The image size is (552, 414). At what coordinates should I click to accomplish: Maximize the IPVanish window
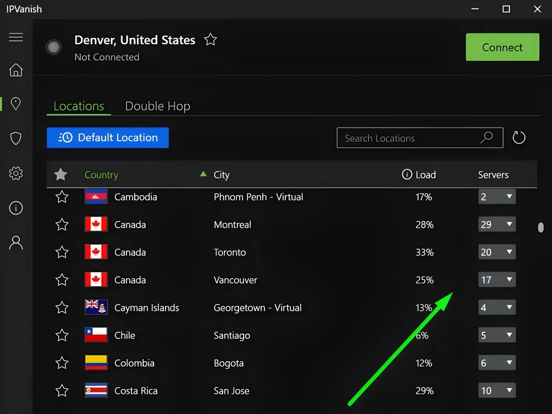click(x=506, y=9)
